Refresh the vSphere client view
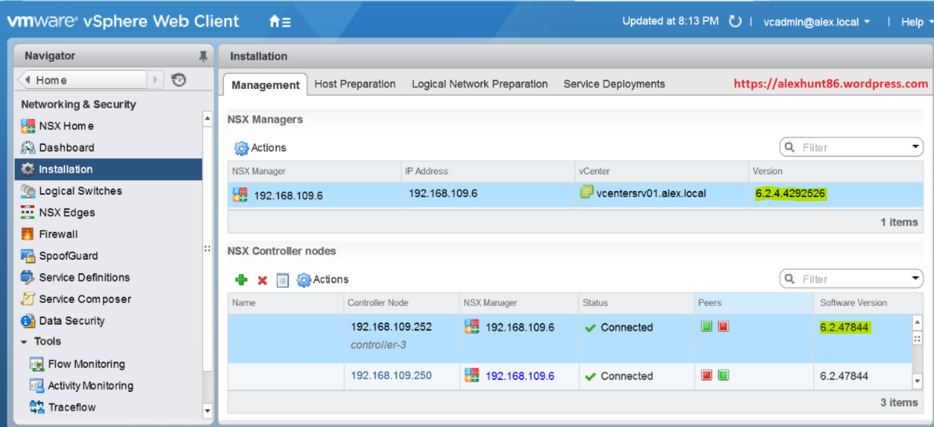Image resolution: width=934 pixels, height=427 pixels. (735, 21)
